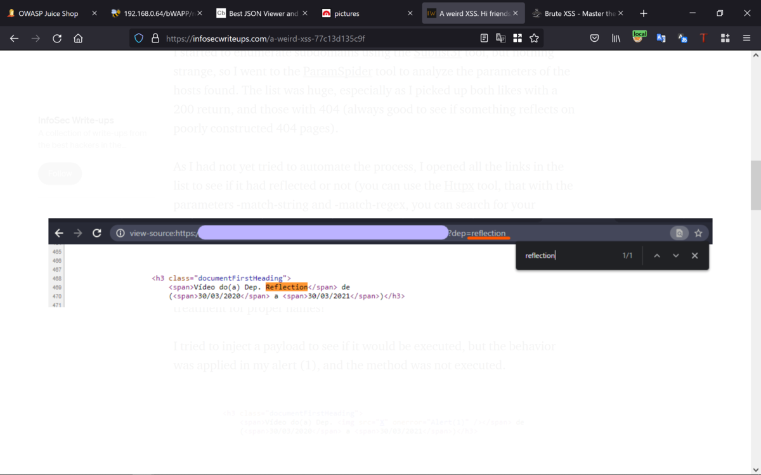Viewport: 761px width, 475px height.
Task: Open the Httpx tool link
Action: click(459, 186)
